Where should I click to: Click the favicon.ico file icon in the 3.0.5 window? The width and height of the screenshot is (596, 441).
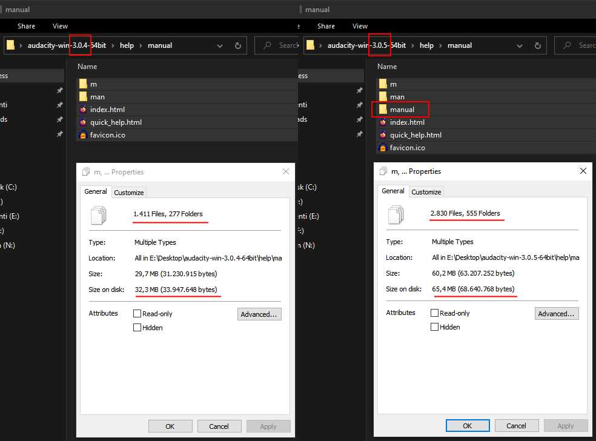[x=383, y=148]
